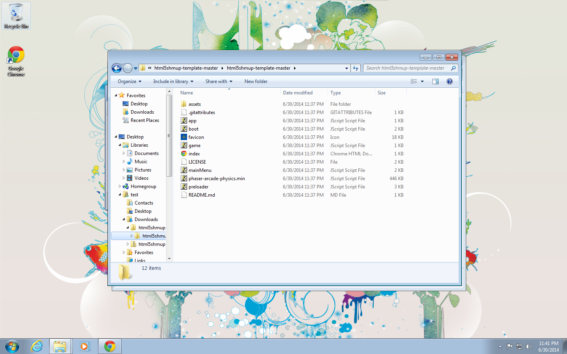Select Homegroup in the navigation pane
The height and width of the screenshot is (354, 567).
click(143, 186)
